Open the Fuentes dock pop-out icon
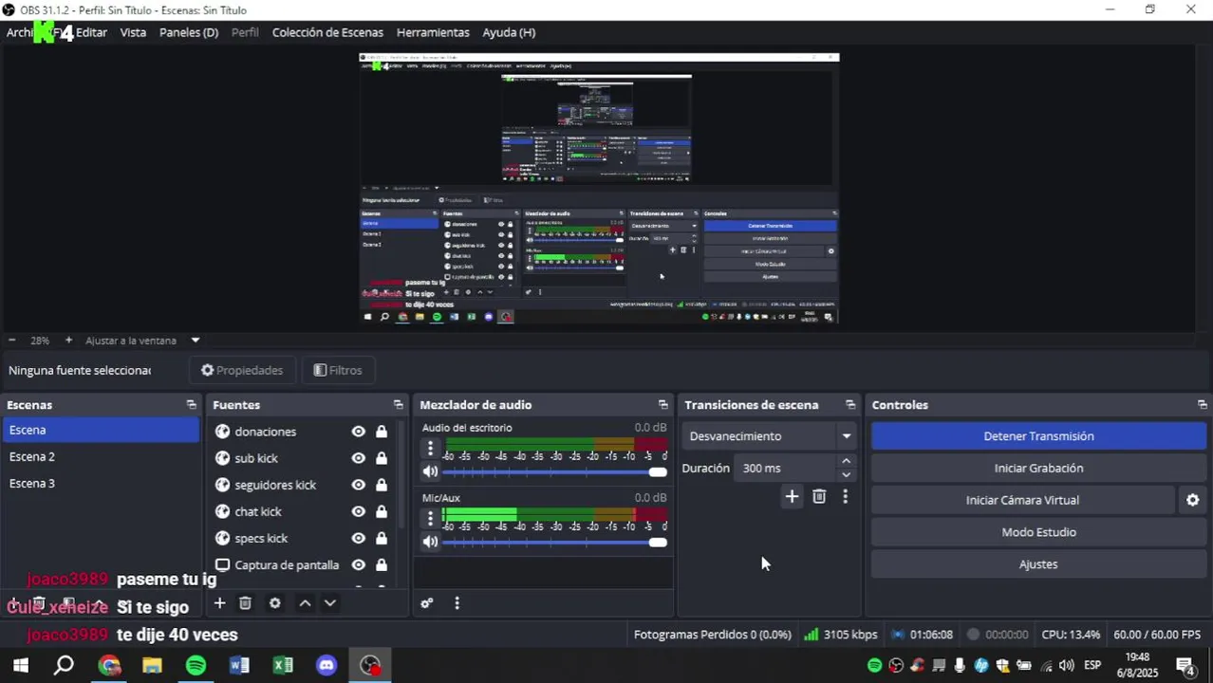The width and height of the screenshot is (1213, 683). pos(398,405)
